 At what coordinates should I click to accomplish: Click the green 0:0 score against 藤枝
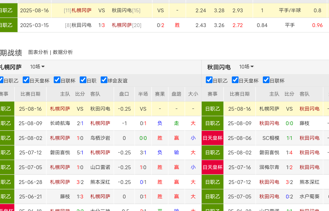click(289, 123)
